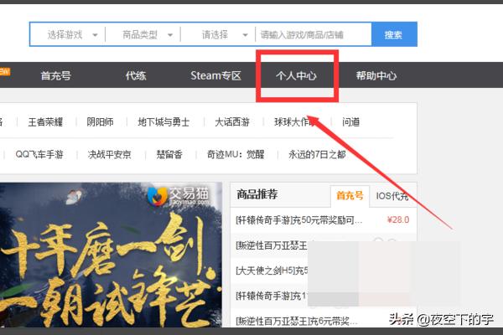Choose the 大话西游 game link

(x=231, y=121)
